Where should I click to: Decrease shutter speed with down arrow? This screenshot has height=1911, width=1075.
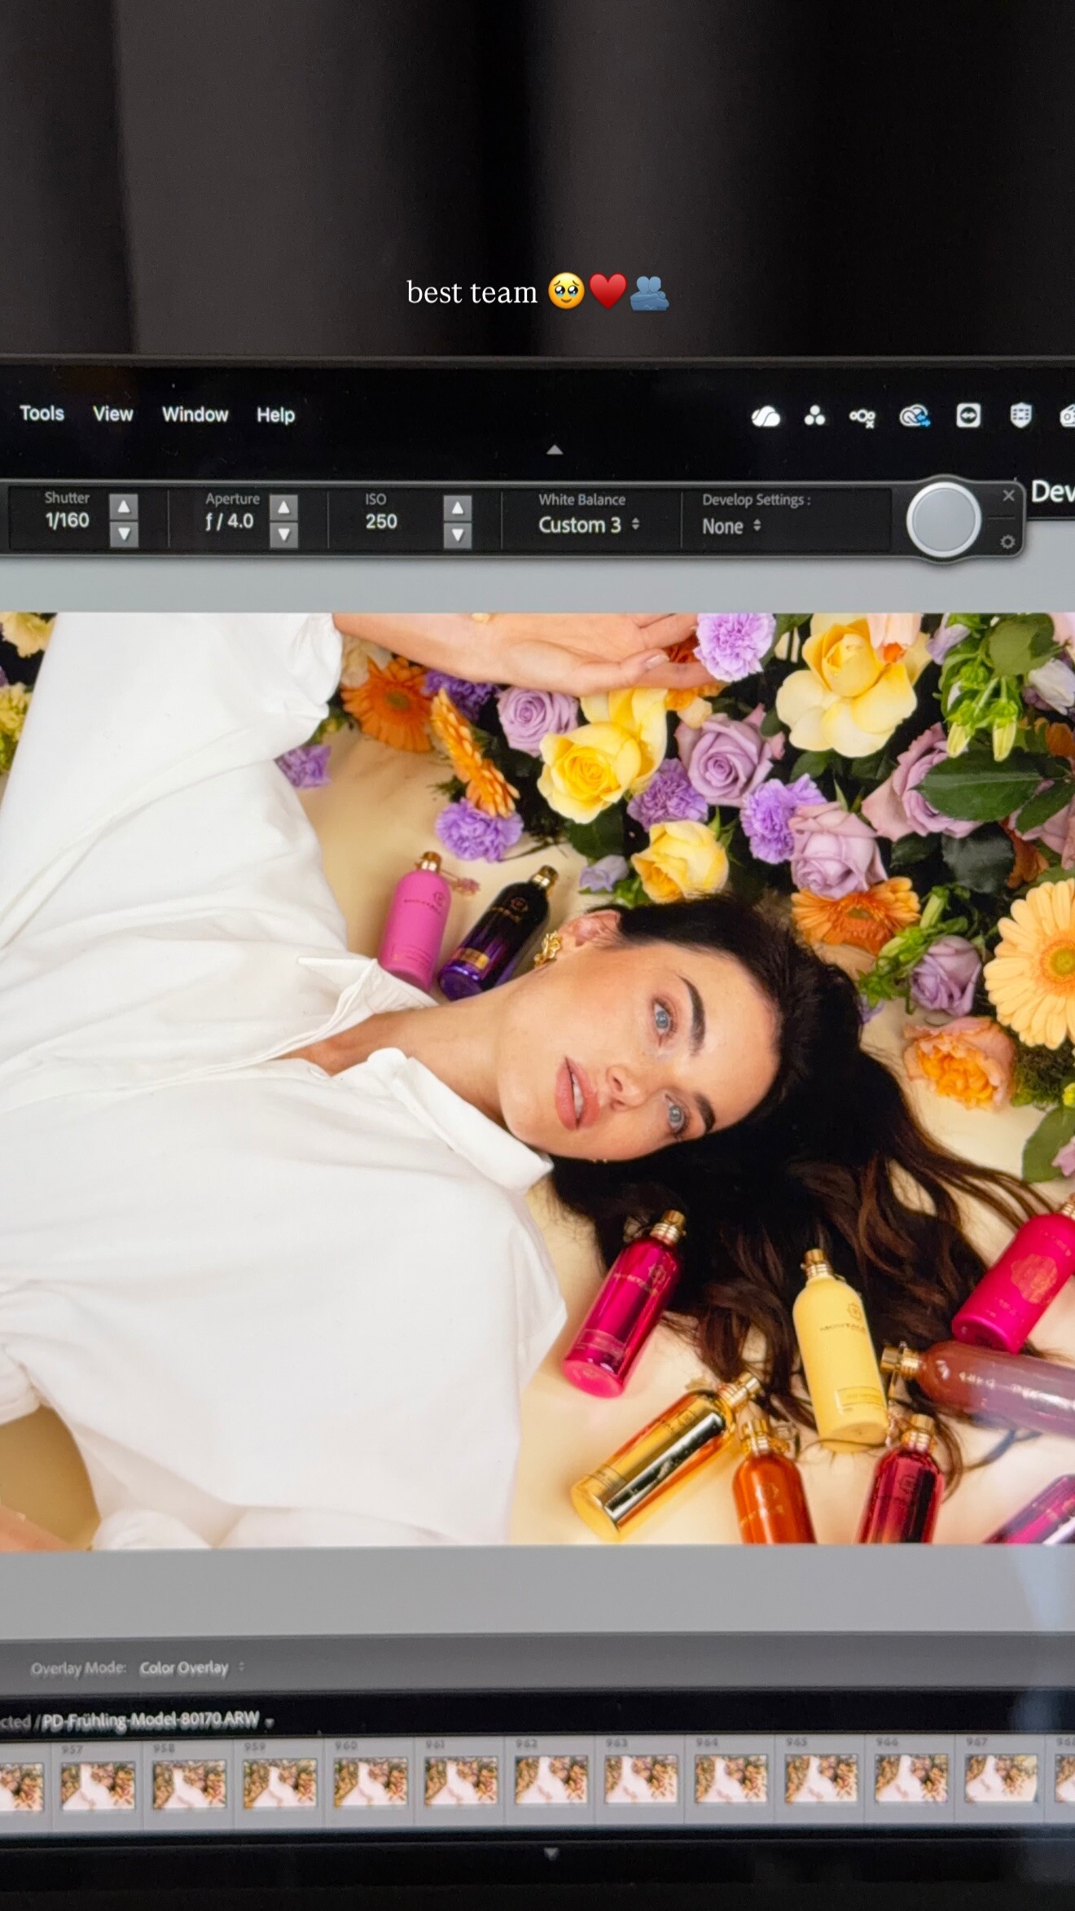(124, 534)
